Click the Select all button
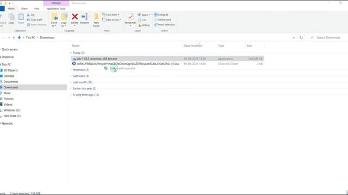348x195 pixels. click(161, 15)
